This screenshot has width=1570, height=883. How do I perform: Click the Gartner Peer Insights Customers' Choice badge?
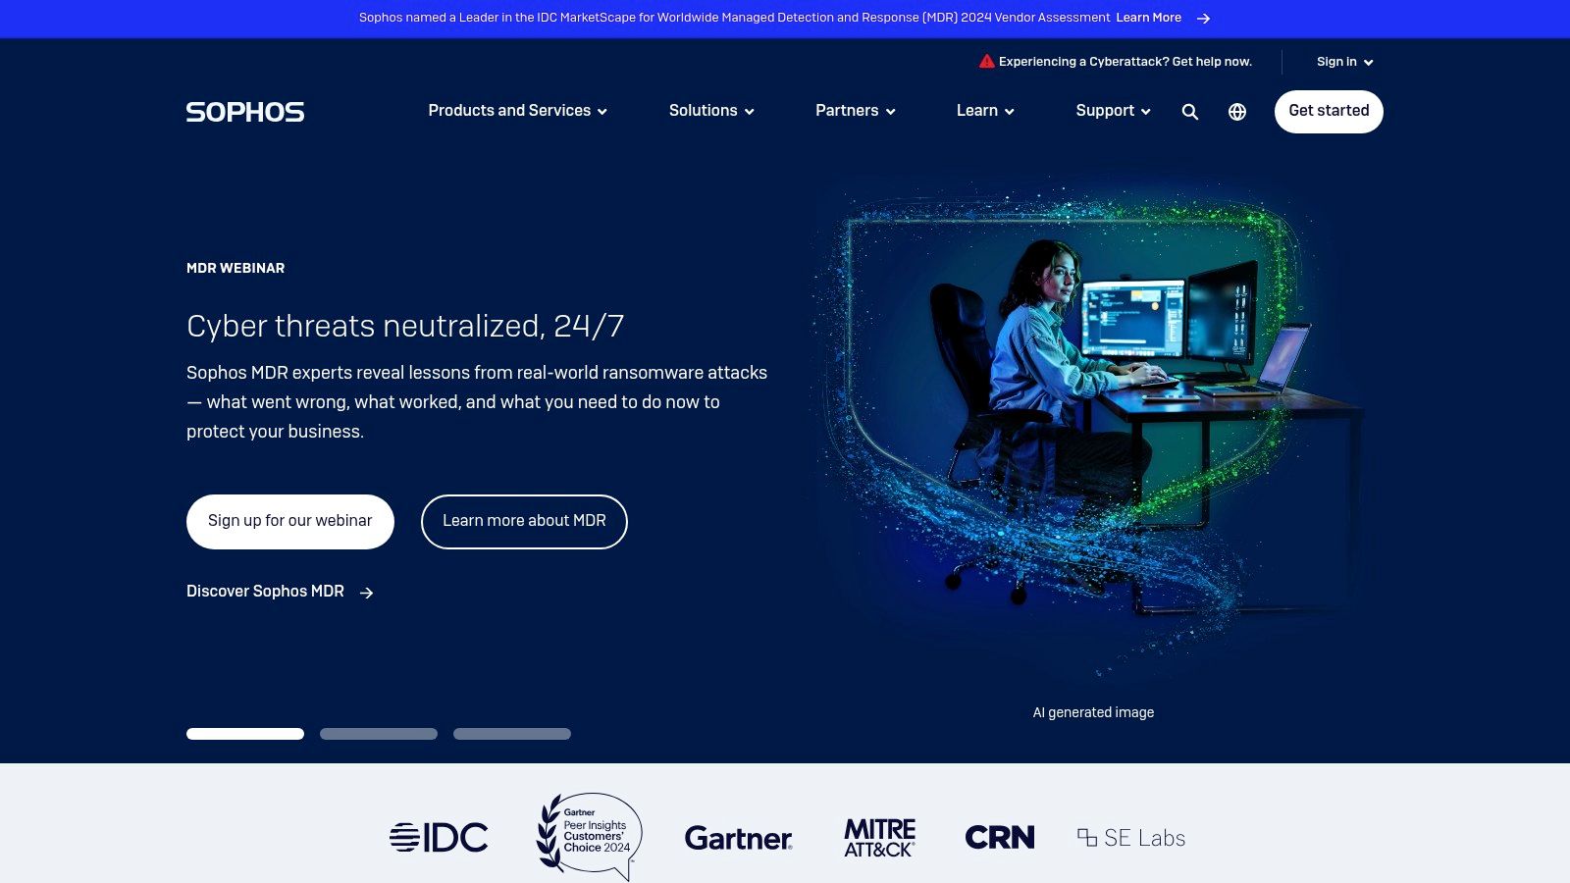pyautogui.click(x=588, y=837)
